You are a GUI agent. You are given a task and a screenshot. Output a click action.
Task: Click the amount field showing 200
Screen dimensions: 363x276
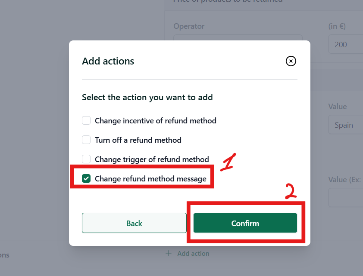[345, 44]
